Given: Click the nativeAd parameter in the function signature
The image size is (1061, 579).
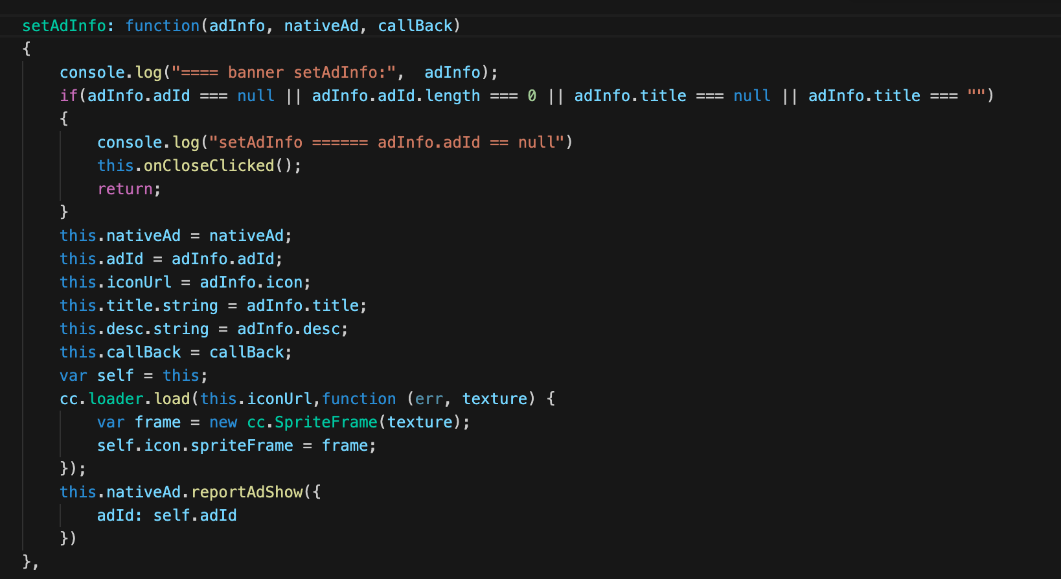Looking at the screenshot, I should point(321,26).
